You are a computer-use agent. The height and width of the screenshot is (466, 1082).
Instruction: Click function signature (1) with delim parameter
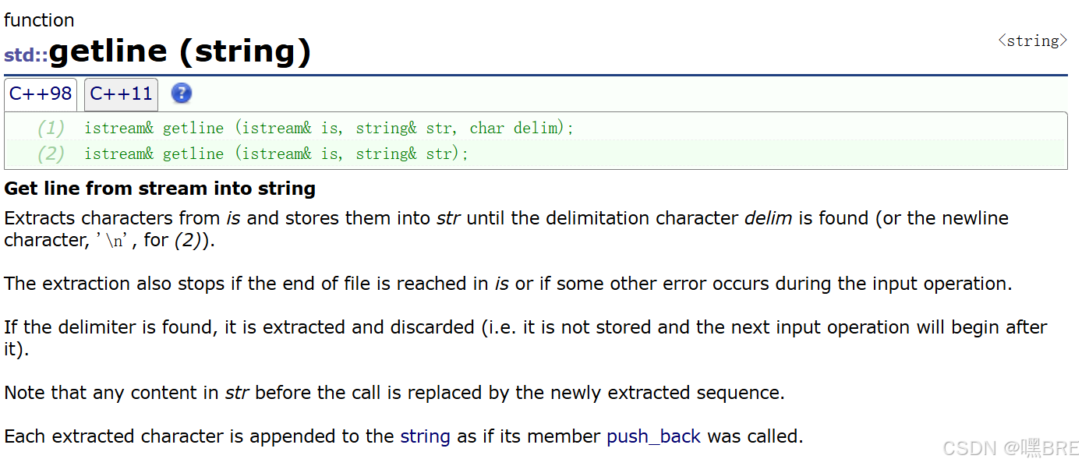tap(327, 128)
